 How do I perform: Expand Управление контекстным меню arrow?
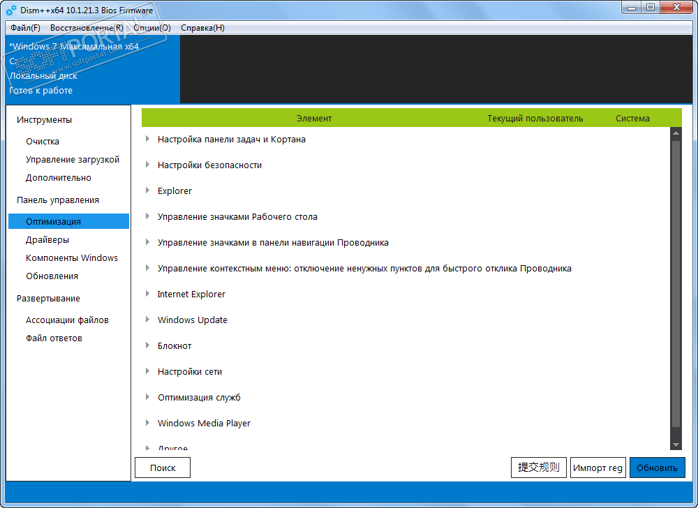point(147,268)
